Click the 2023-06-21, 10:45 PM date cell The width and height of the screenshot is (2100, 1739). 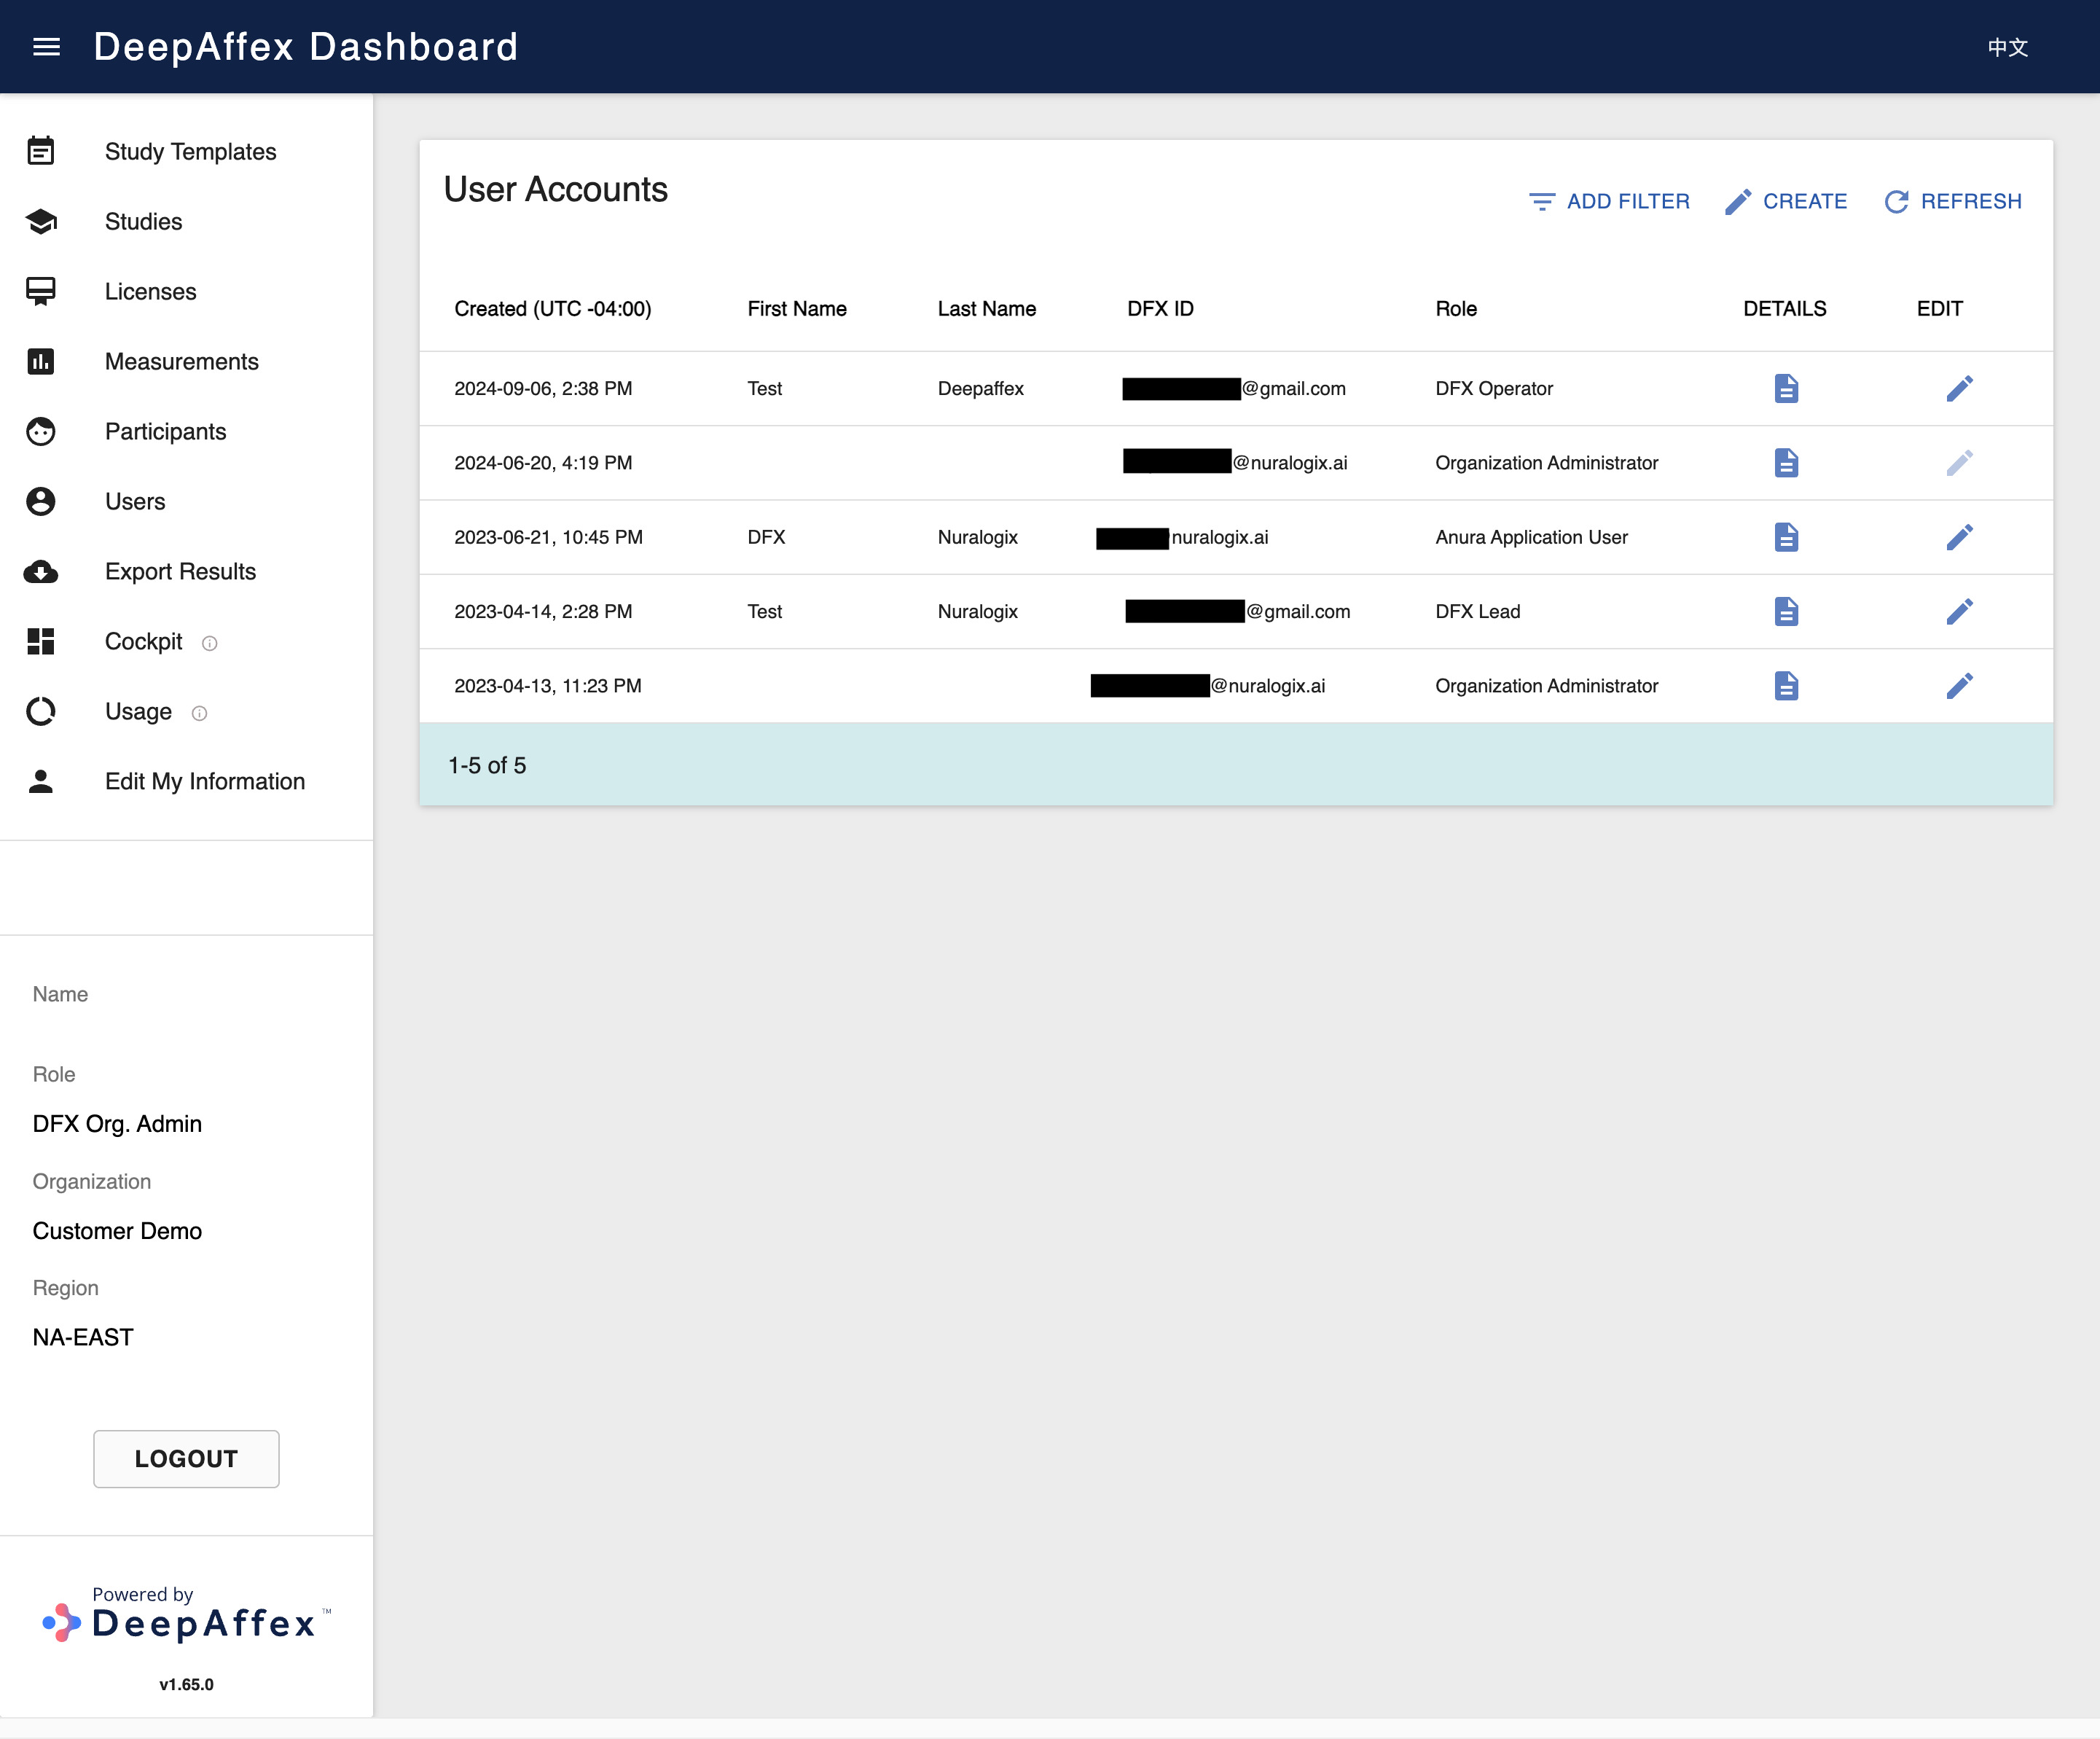pos(548,537)
